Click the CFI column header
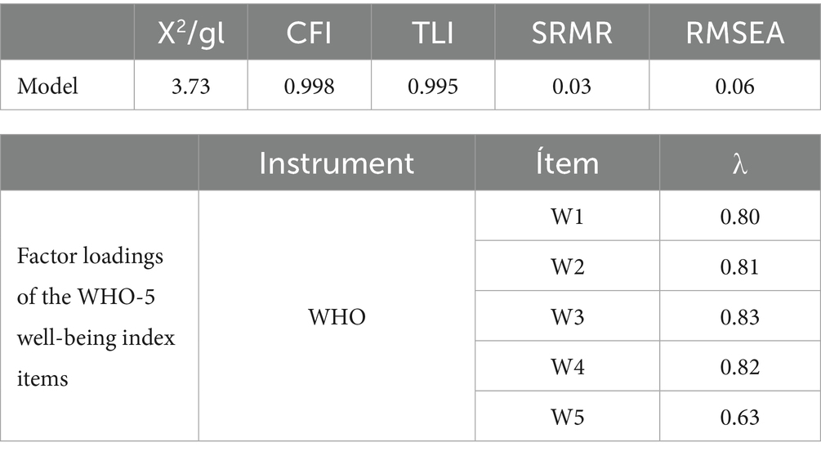 click(x=310, y=34)
